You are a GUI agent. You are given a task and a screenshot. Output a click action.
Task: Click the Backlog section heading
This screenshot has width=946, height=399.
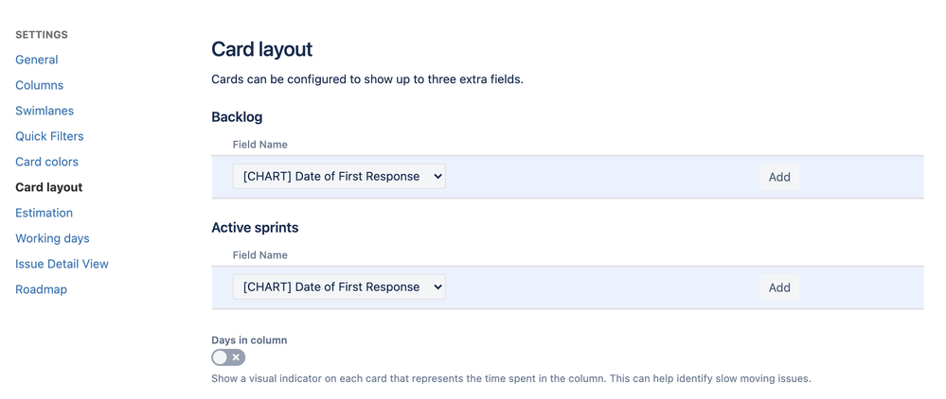coord(237,117)
